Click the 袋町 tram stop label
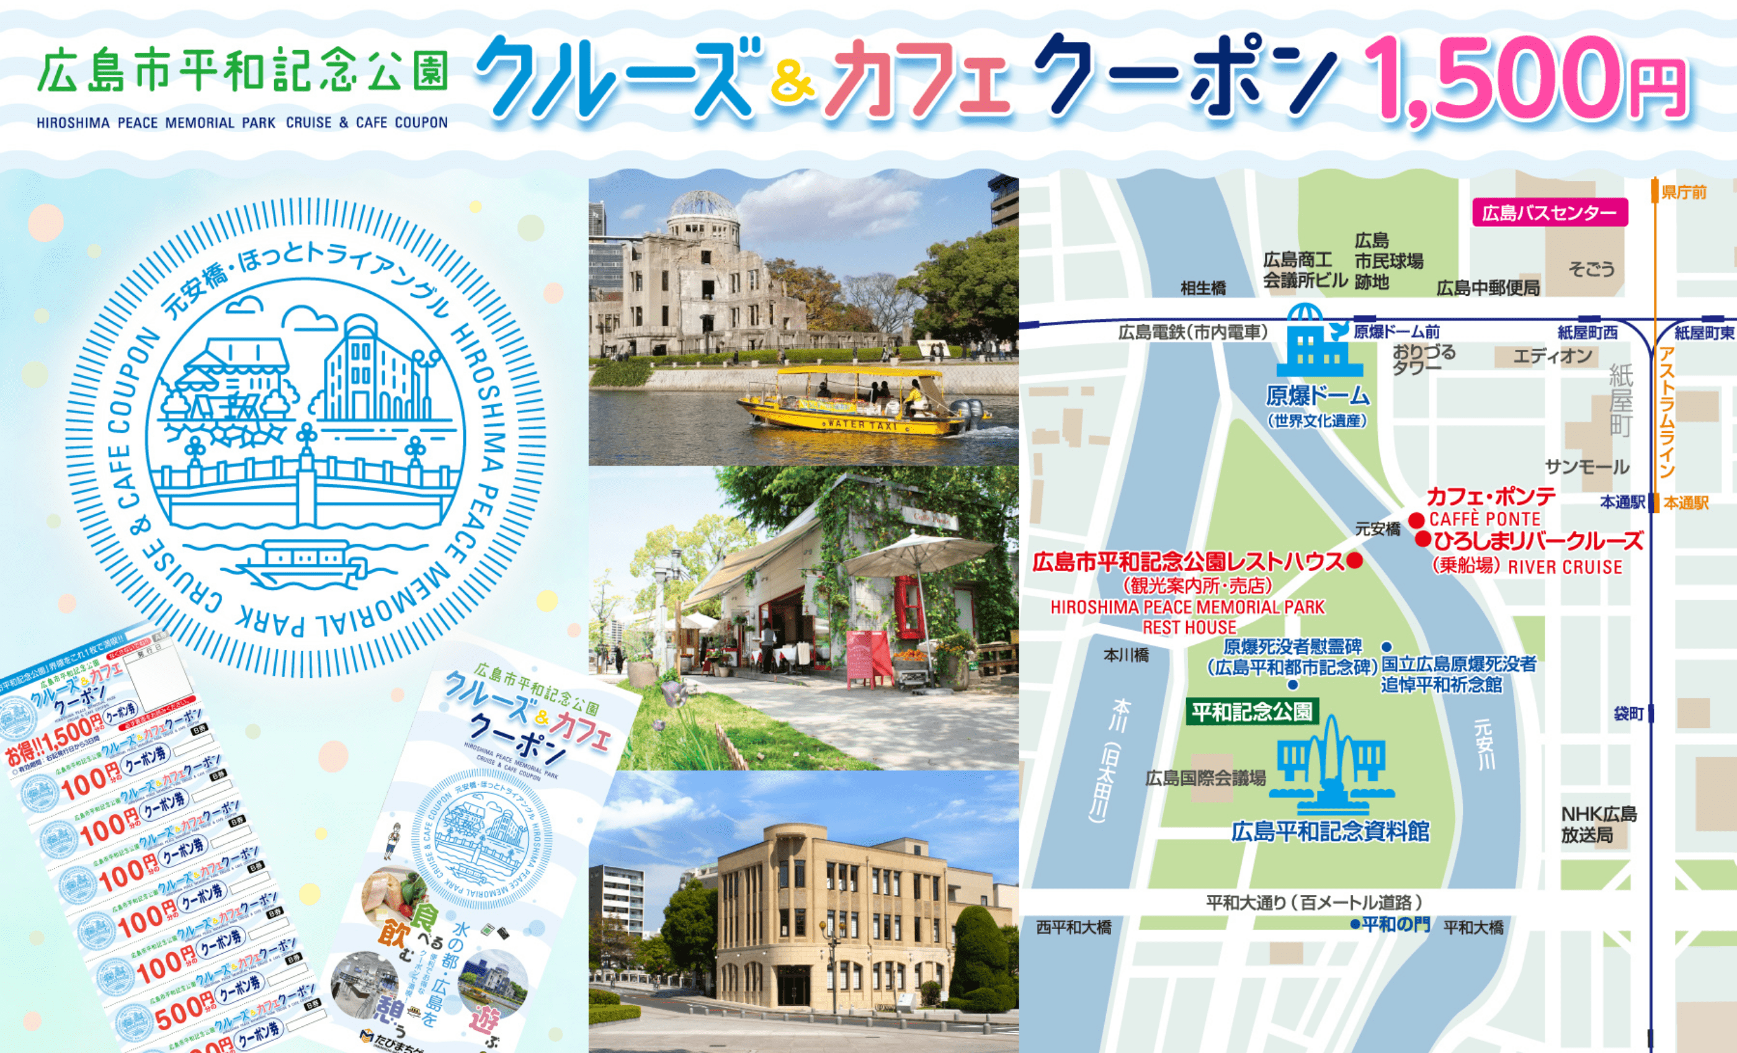The height and width of the screenshot is (1053, 1737). click(x=1629, y=714)
